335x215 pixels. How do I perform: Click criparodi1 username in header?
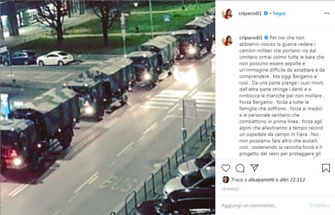(x=250, y=13)
